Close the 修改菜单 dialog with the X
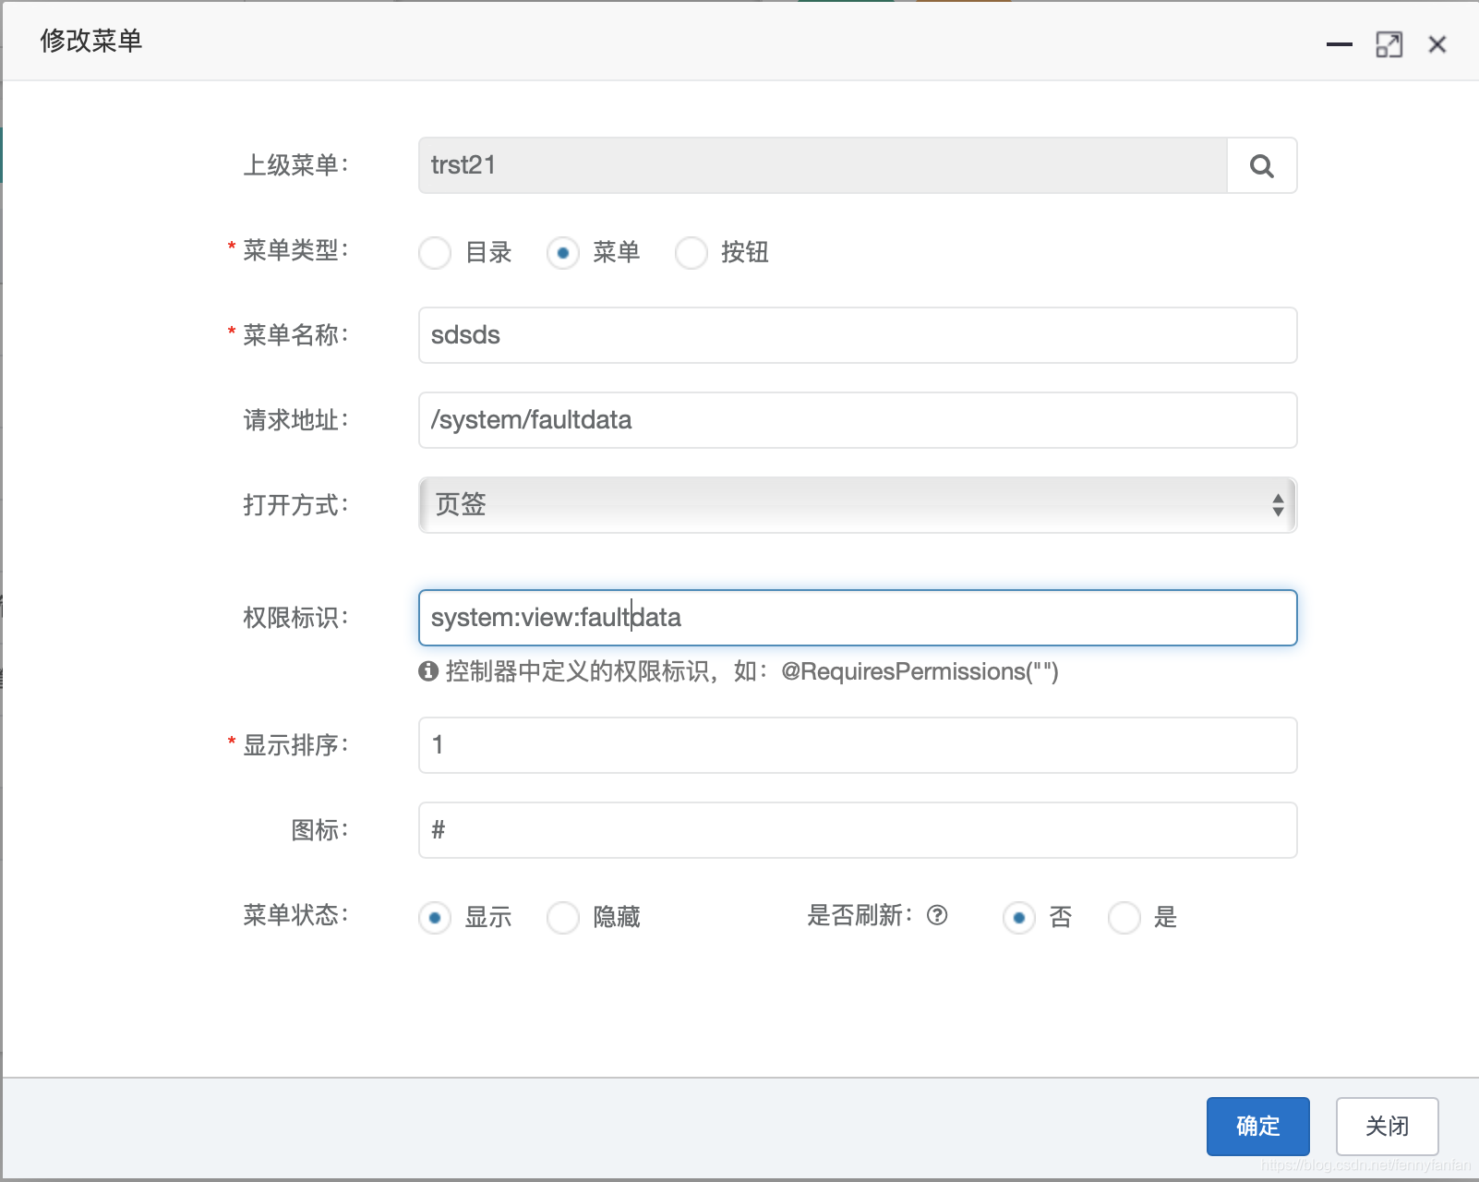Viewport: 1479px width, 1182px height. click(x=1437, y=44)
